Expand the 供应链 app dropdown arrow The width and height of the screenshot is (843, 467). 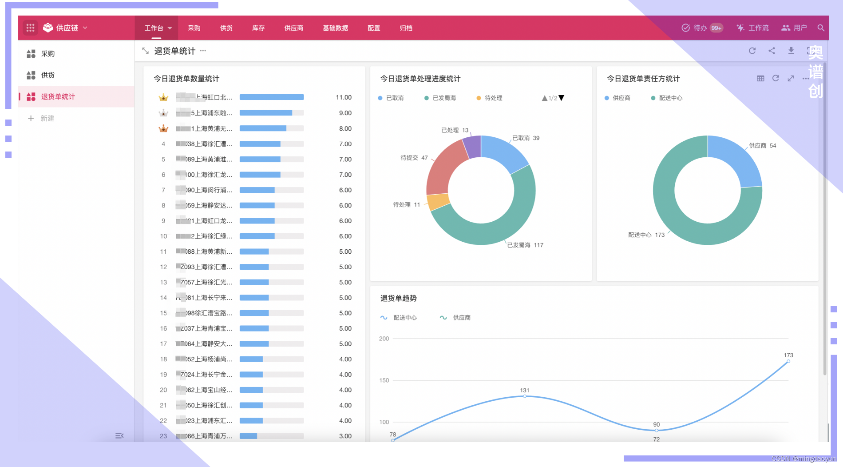click(x=85, y=28)
